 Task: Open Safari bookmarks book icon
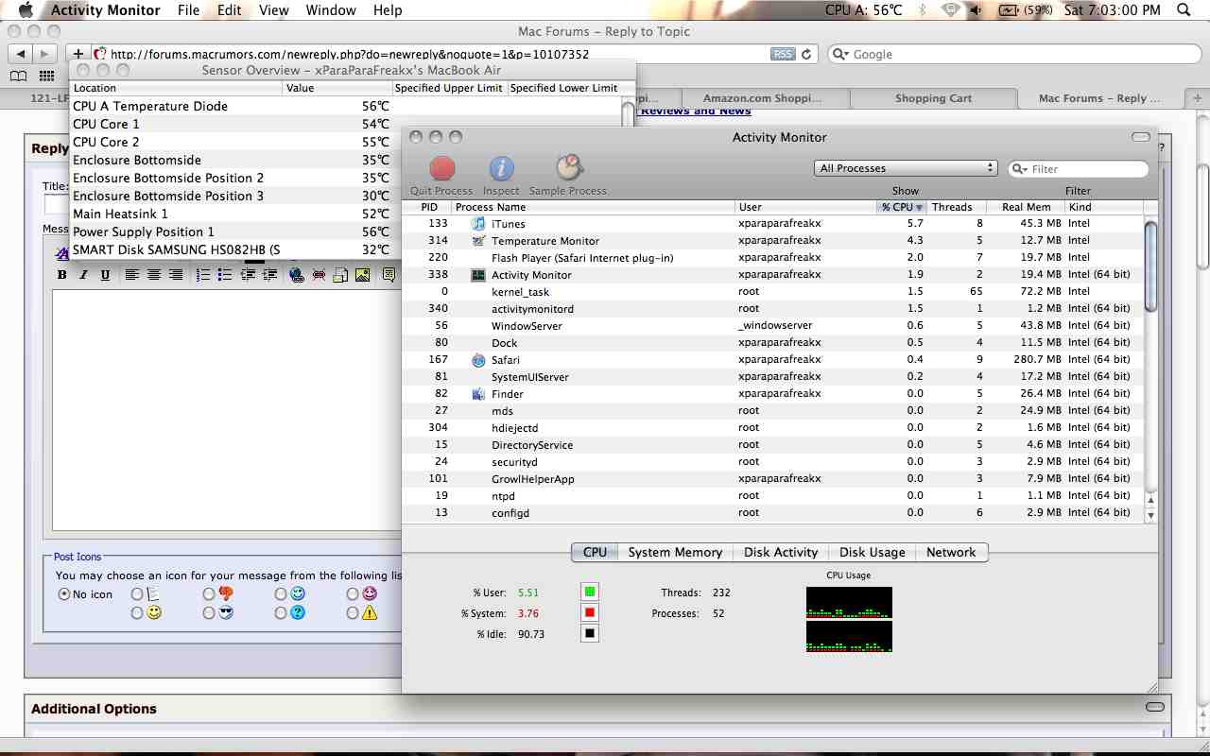click(x=19, y=76)
